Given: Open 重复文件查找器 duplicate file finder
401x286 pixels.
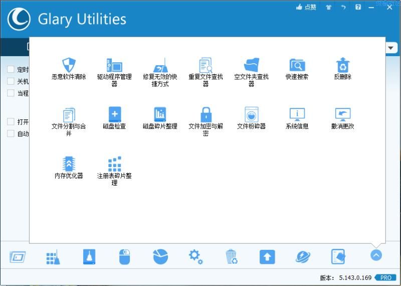Looking at the screenshot, I should click(x=206, y=72).
